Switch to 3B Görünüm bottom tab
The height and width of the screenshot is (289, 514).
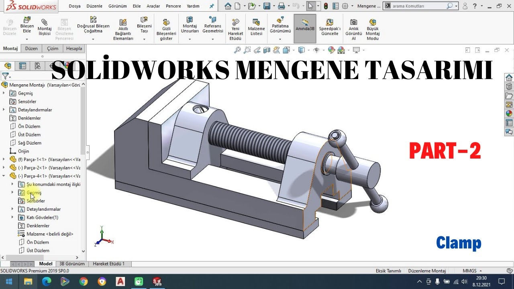[x=72, y=264]
